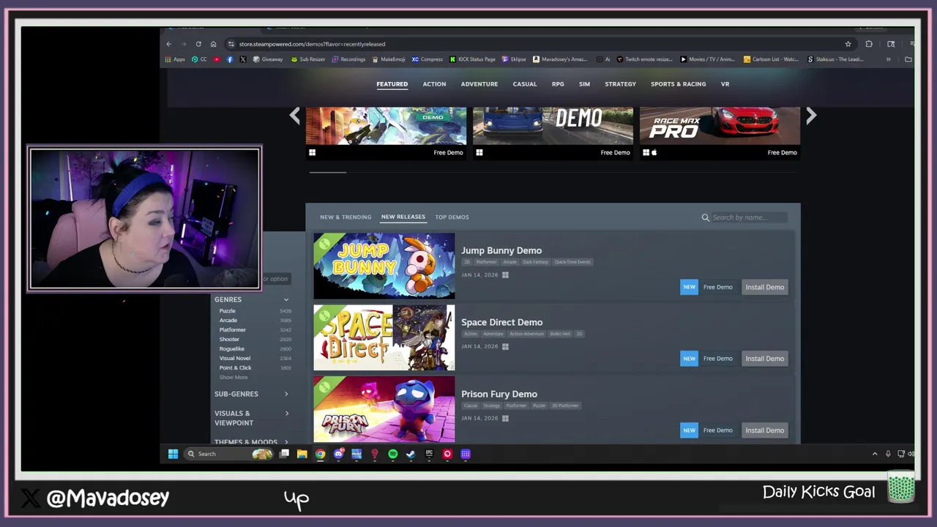The width and height of the screenshot is (937, 527).
Task: Expand the SUB-GENRES filter section
Action: (251, 394)
